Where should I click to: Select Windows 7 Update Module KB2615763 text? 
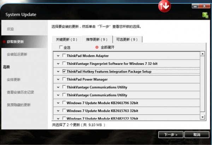click(102, 111)
